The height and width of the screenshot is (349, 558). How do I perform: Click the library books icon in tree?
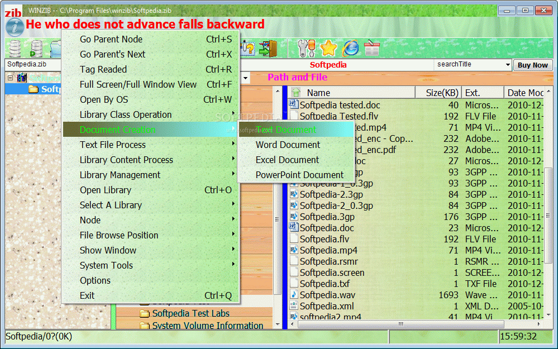coord(22,77)
